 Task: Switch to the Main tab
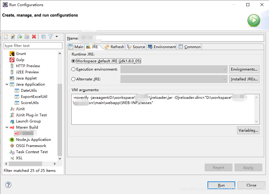pyautogui.click(x=76, y=47)
